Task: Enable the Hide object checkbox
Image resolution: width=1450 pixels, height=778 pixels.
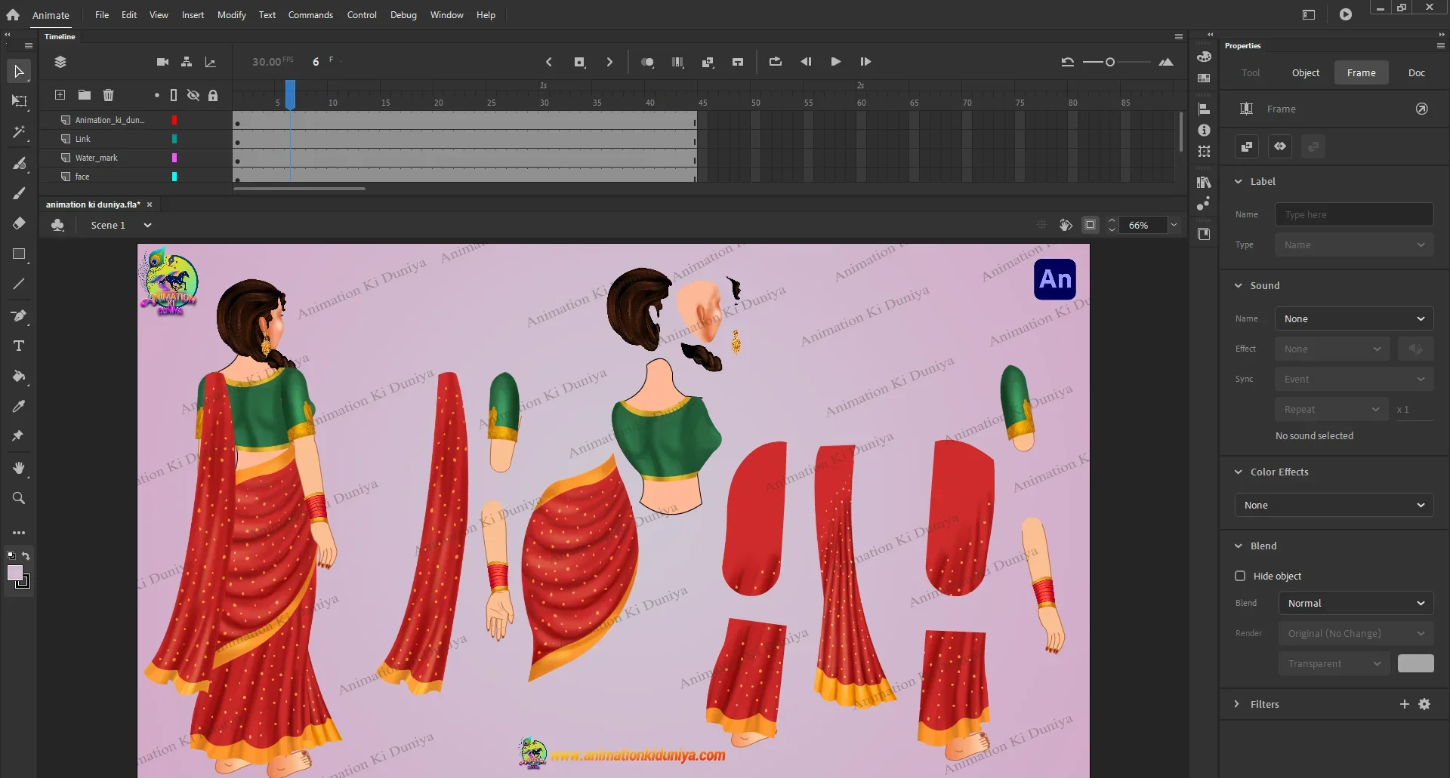Action: click(x=1240, y=576)
